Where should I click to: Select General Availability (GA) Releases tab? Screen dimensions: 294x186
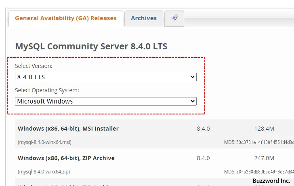[66, 18]
